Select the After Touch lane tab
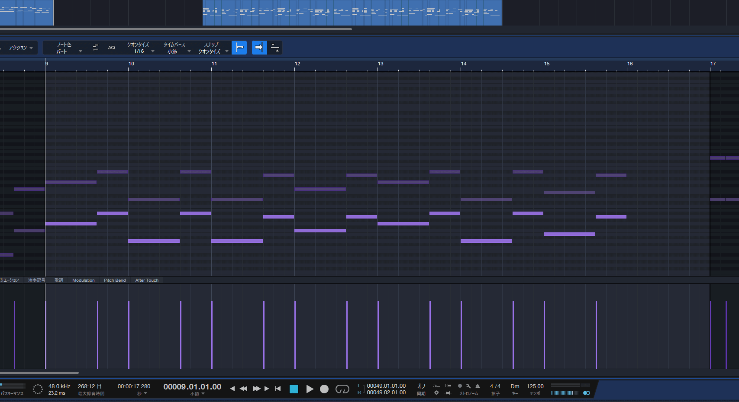Viewport: 739px width, 402px height. point(147,280)
